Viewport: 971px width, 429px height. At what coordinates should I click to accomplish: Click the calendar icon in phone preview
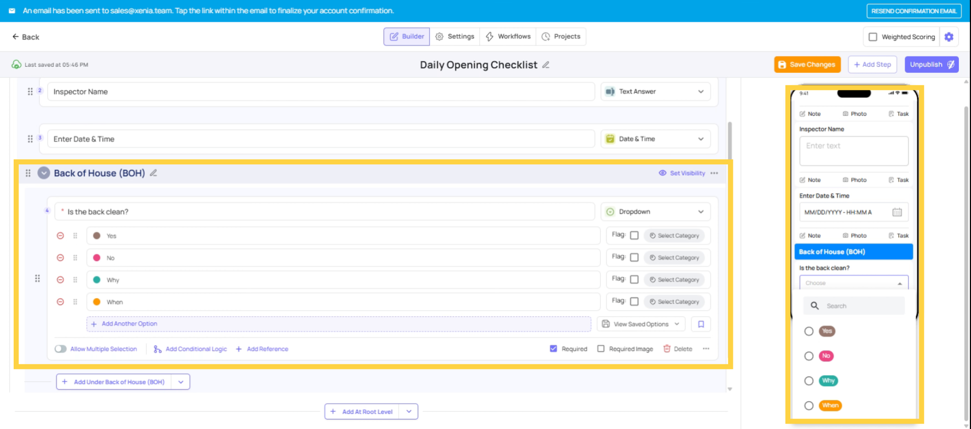pos(897,212)
